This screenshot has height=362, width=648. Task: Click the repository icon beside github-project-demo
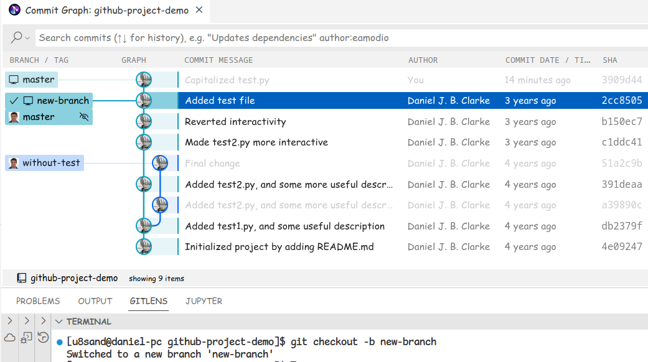22,278
